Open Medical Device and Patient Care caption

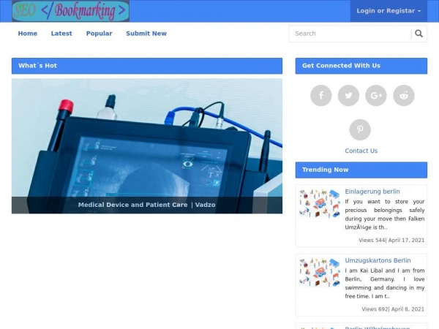[x=147, y=205]
